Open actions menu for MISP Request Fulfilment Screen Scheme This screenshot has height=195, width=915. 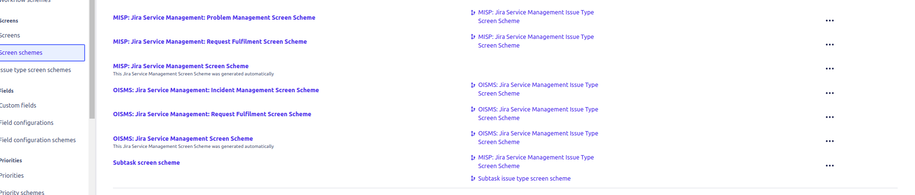(829, 45)
